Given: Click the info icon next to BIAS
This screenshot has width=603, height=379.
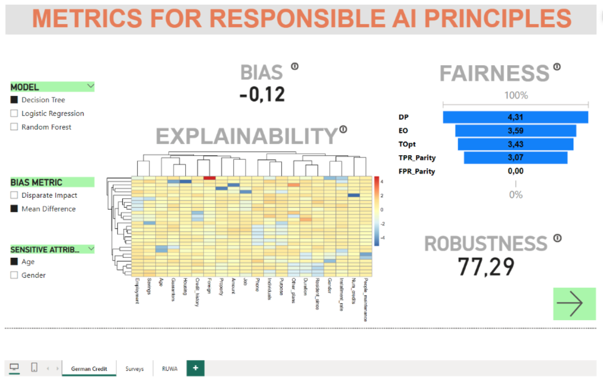Looking at the screenshot, I should [x=295, y=66].
